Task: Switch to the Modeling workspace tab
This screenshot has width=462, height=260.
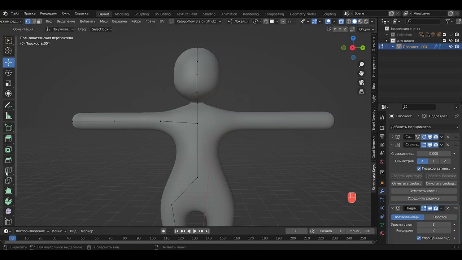Action: [122, 14]
